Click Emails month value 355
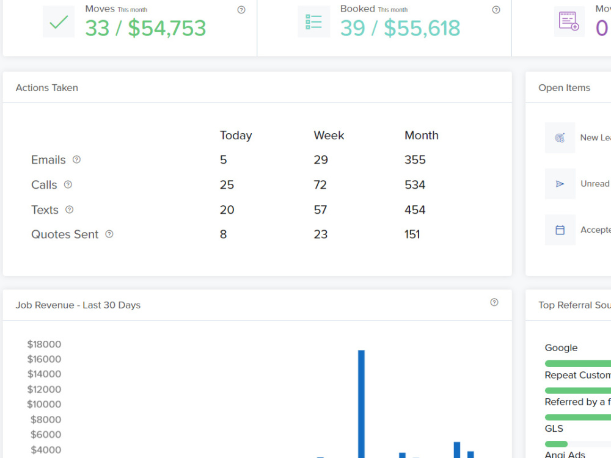 [415, 159]
